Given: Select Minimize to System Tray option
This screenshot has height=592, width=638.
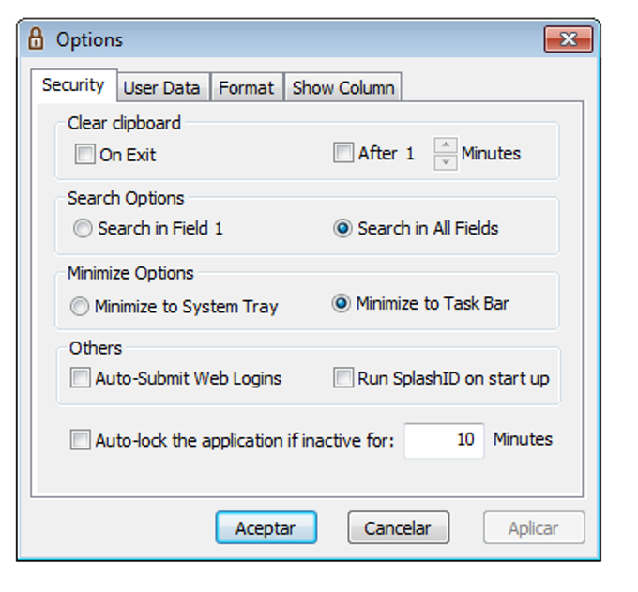Looking at the screenshot, I should coord(81,306).
